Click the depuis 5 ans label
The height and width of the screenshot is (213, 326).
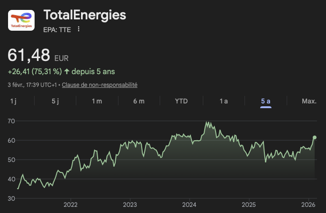[x=93, y=71]
